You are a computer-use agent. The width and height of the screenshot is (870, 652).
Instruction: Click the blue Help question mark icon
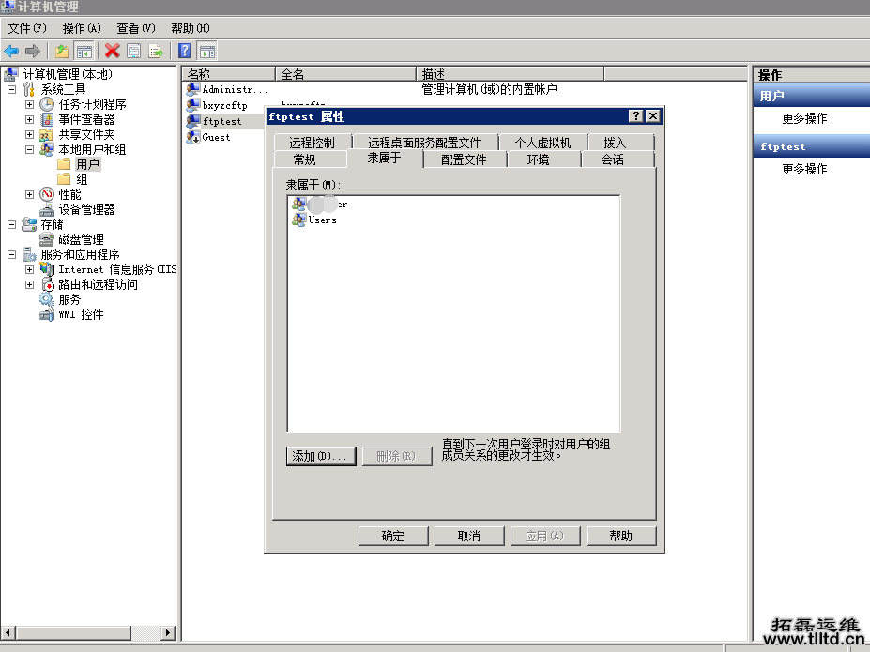pyautogui.click(x=184, y=51)
